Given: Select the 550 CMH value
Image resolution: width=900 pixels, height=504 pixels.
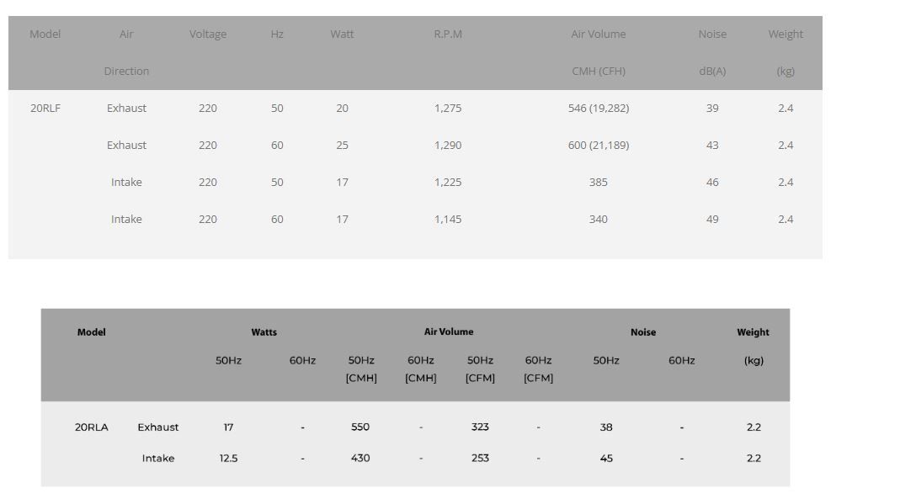Looking at the screenshot, I should 360,427.
